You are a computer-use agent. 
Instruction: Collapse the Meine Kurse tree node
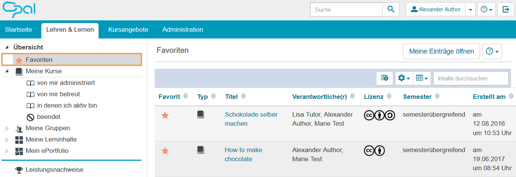(7, 71)
